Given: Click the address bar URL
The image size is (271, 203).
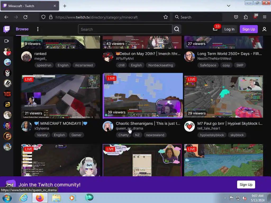Looking at the screenshot, I should pyautogui.click(x=96, y=17).
